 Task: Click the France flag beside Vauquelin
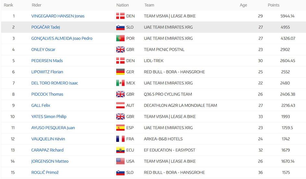click(120, 139)
